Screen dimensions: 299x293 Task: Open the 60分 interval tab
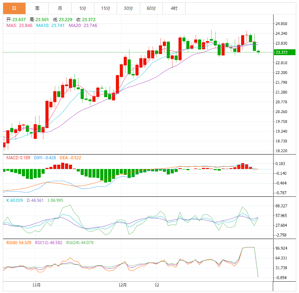151,8
